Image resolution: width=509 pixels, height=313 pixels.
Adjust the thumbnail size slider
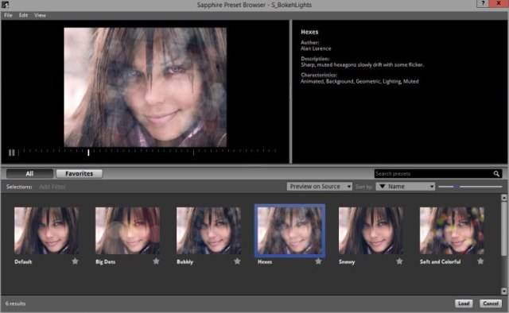pyautogui.click(x=457, y=187)
